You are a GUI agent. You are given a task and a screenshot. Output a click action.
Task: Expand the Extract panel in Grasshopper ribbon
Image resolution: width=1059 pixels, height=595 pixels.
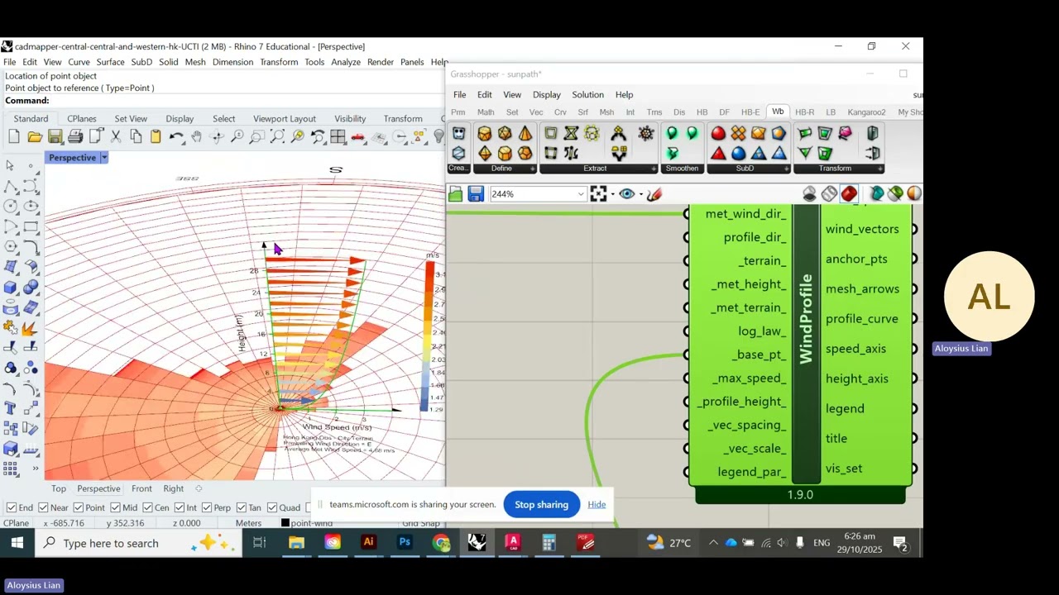coord(654,169)
